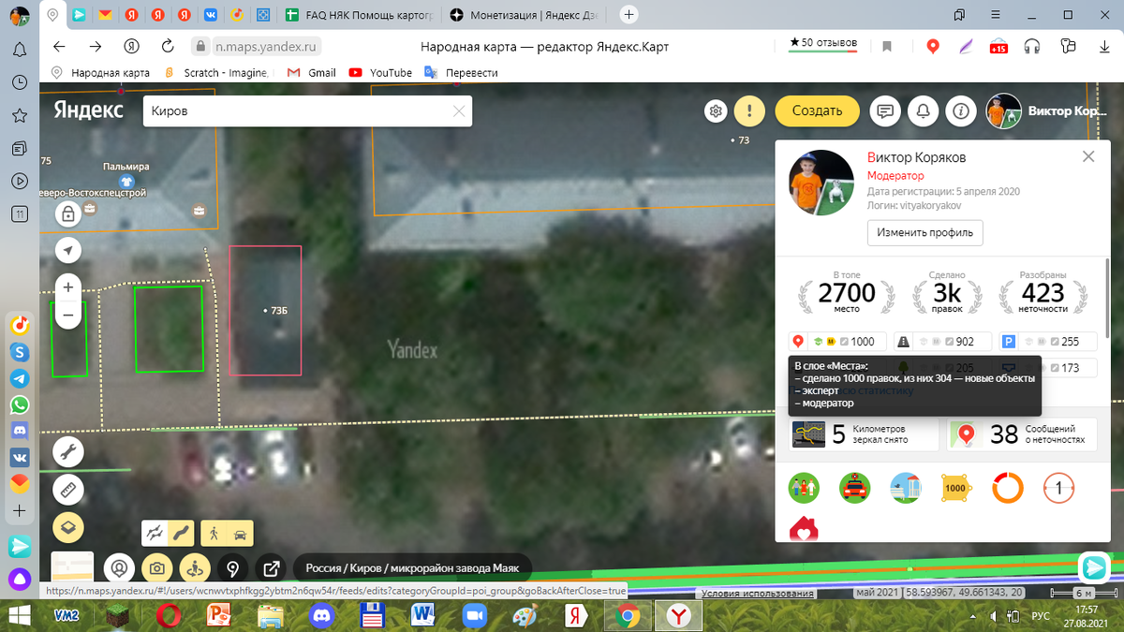
Task: Open road layer stats showing 902
Action: [x=940, y=342]
